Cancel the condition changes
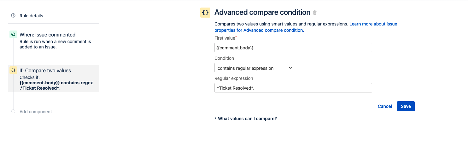Viewport: 468px width, 156px height. point(385,106)
